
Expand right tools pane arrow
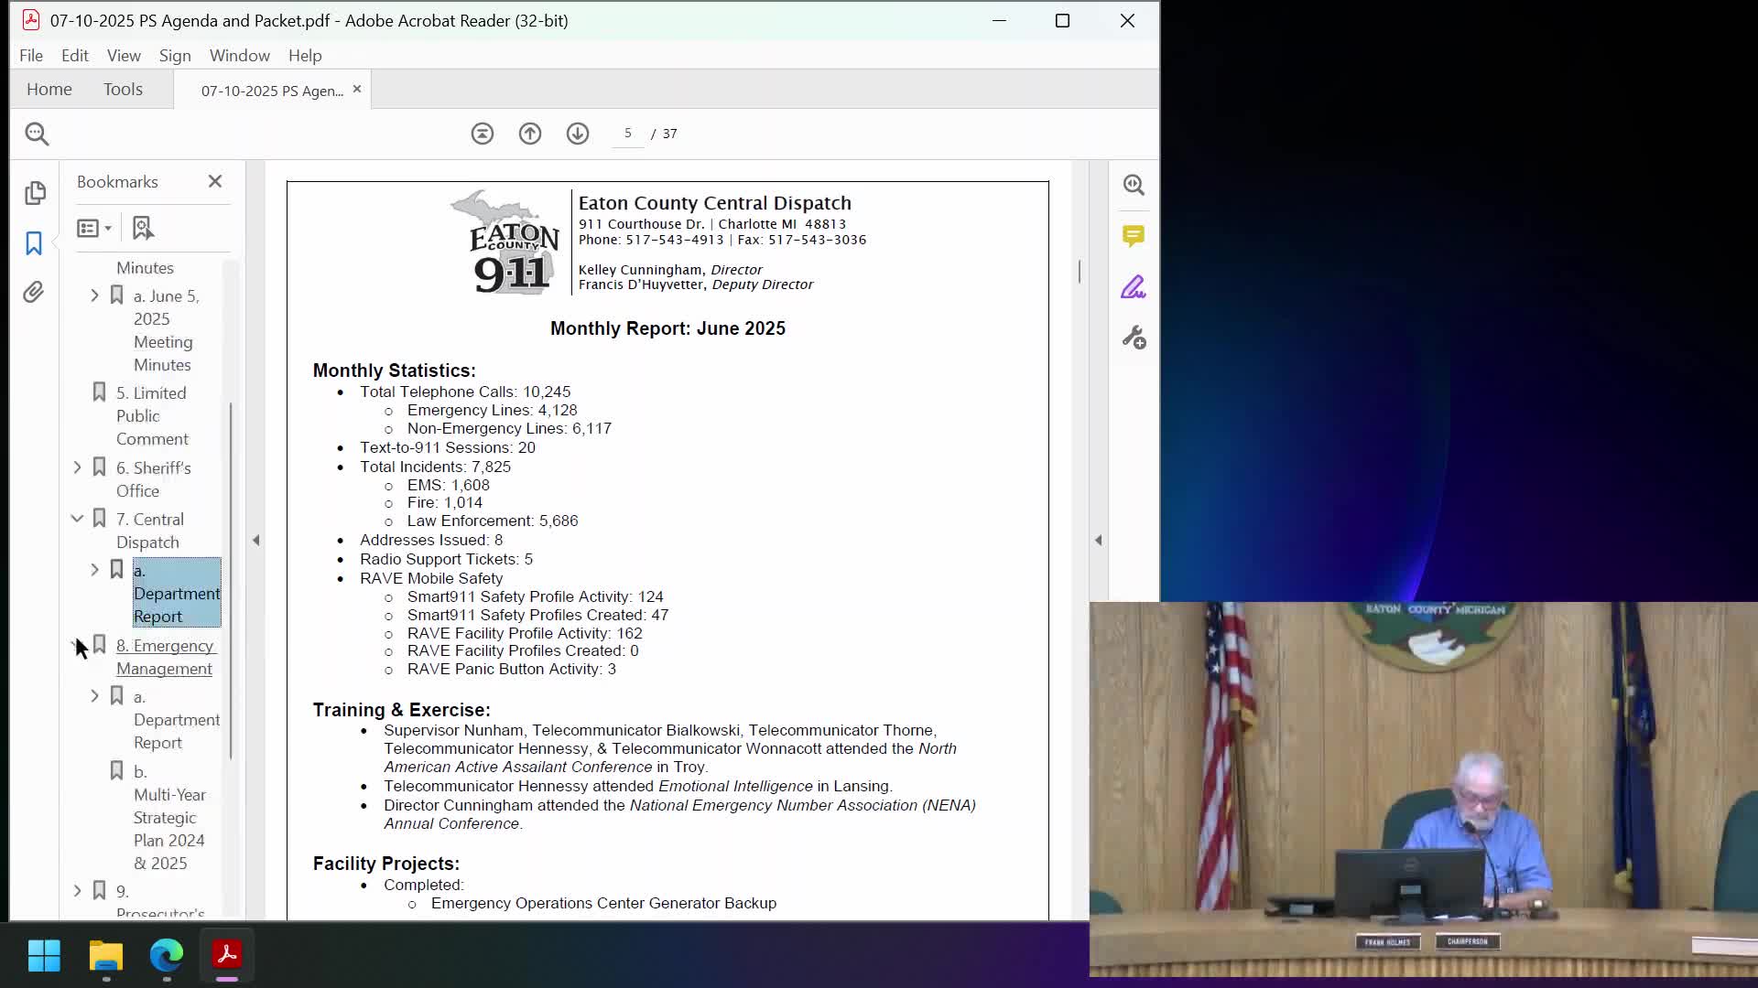point(1099,541)
